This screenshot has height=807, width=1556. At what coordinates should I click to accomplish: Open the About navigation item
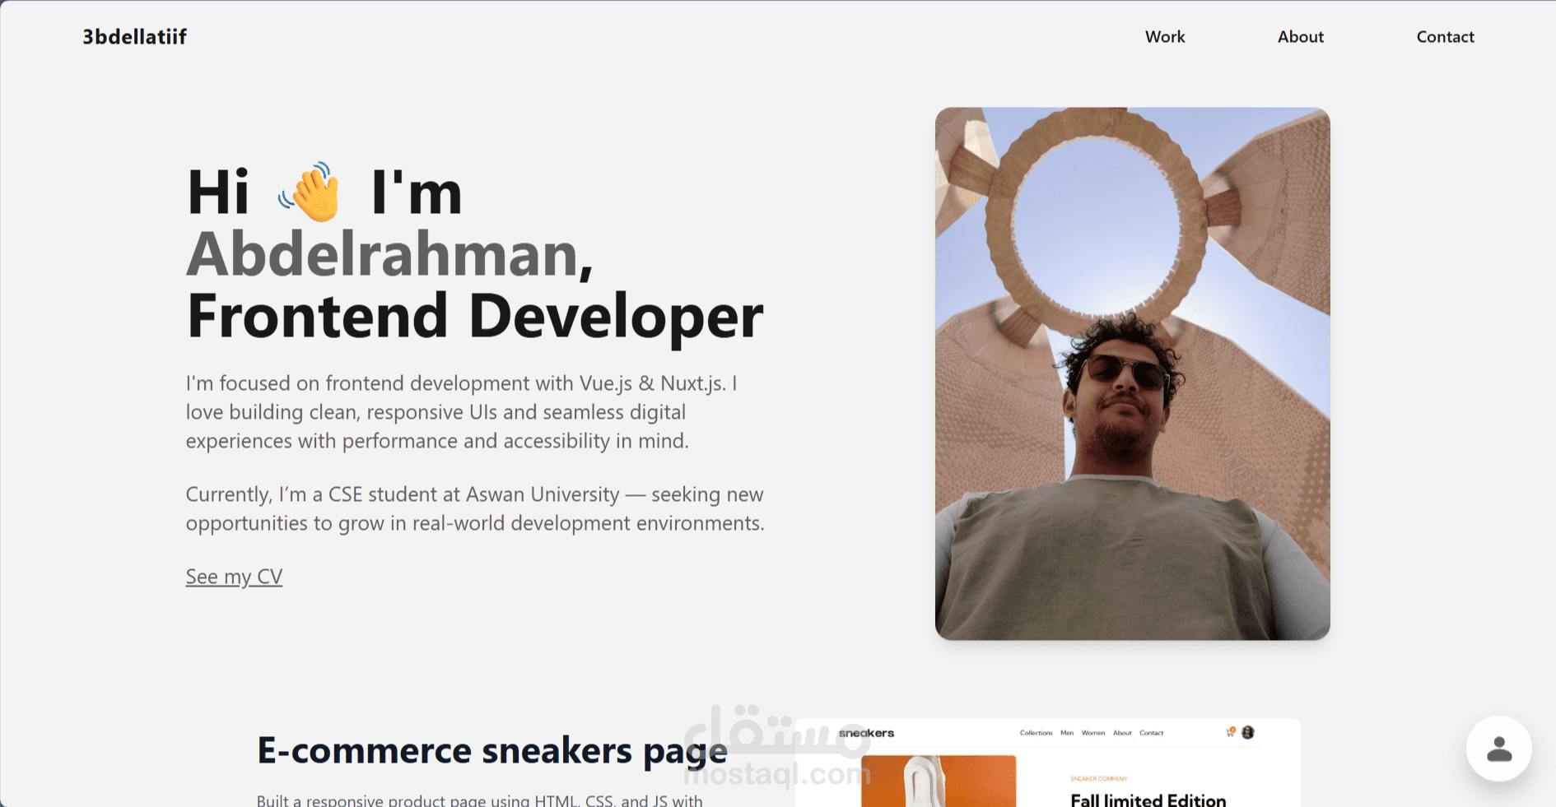click(x=1300, y=36)
